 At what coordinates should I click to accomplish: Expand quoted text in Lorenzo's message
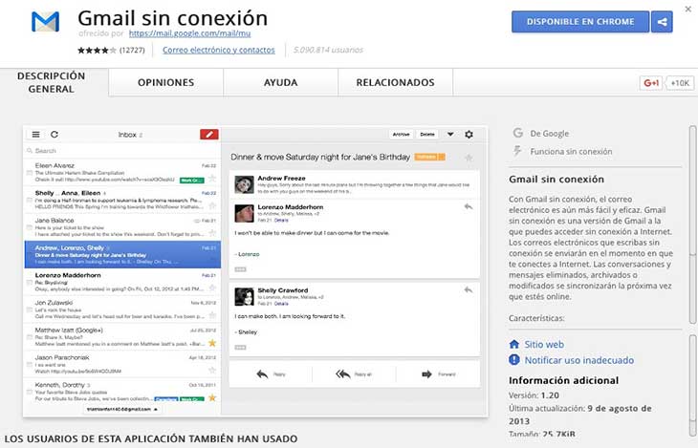click(x=240, y=269)
